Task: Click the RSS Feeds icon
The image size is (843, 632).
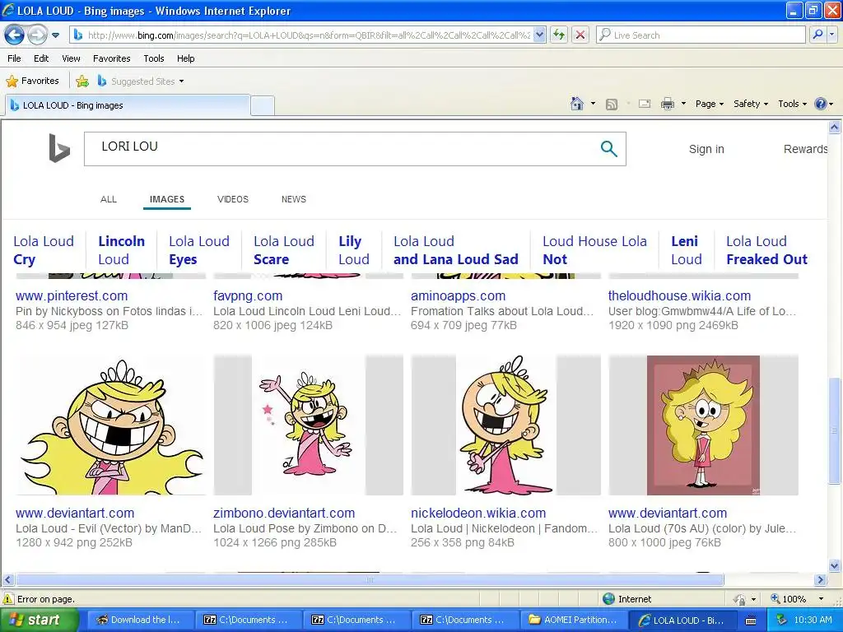Action: [x=612, y=105]
